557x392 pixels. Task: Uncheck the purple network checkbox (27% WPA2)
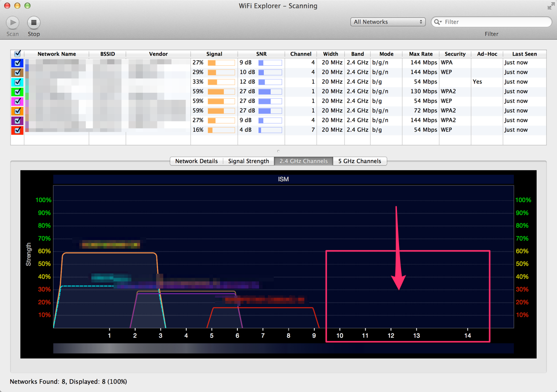17,121
